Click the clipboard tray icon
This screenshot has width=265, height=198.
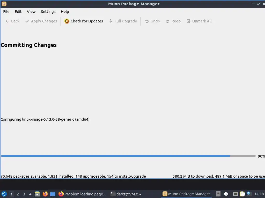coord(242,194)
